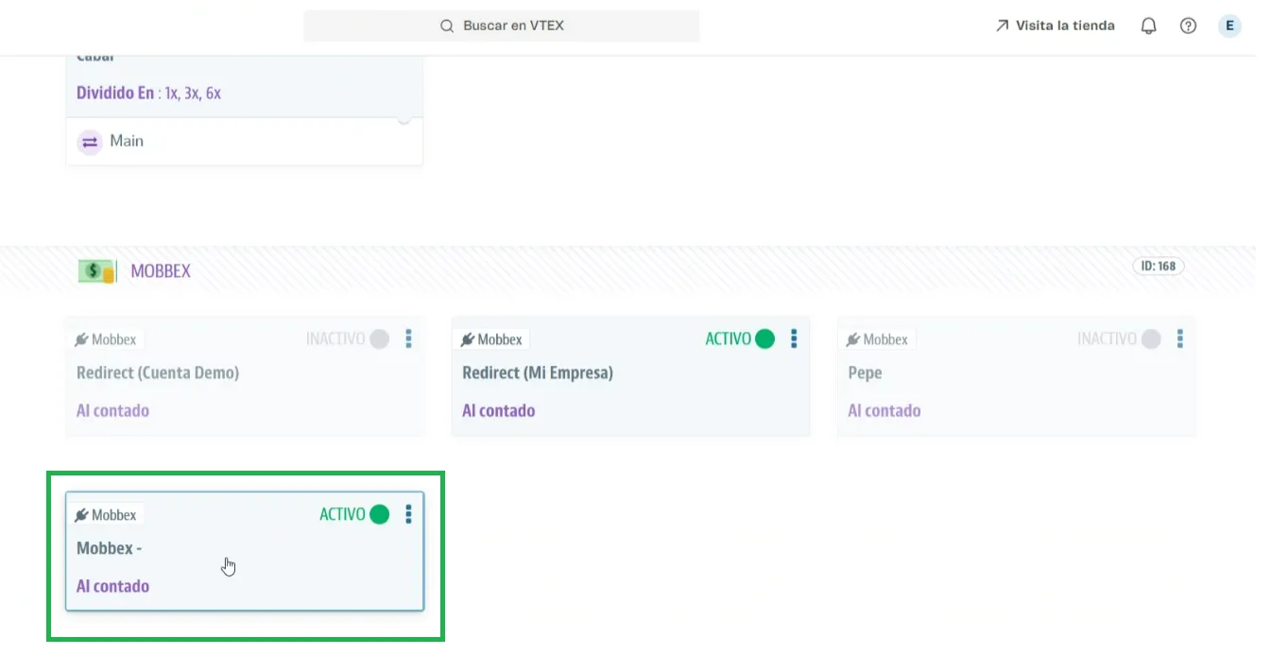This screenshot has width=1288, height=655.
Task: Click the Dividido En: 1x, 3x, 6x text
Action: 148,94
